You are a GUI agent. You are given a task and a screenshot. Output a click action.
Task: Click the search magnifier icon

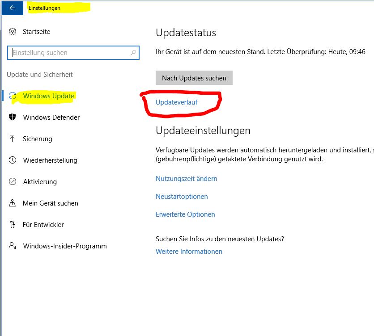(x=133, y=52)
